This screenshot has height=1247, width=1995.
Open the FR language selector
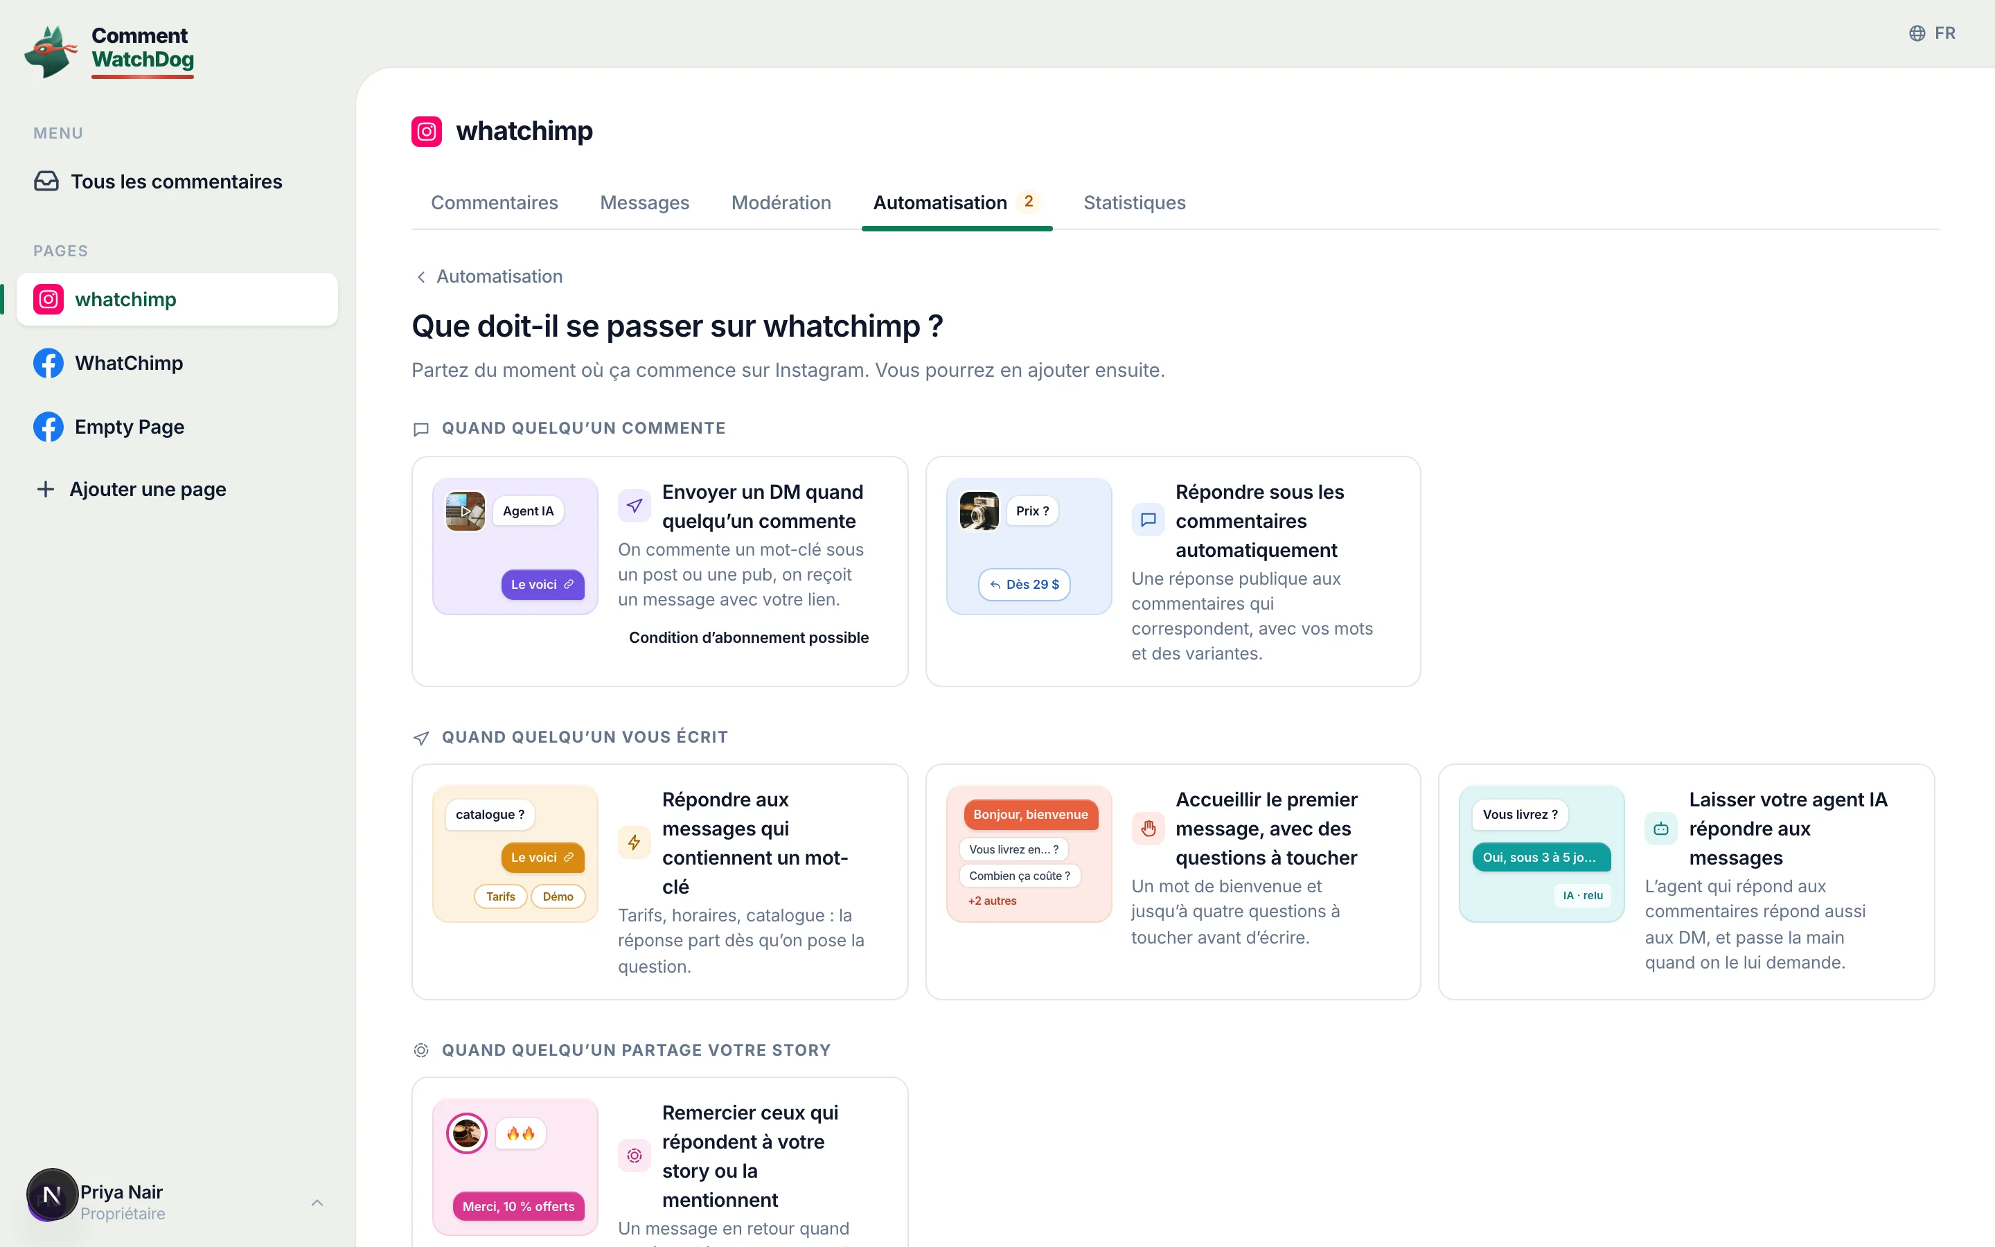pyautogui.click(x=1933, y=33)
